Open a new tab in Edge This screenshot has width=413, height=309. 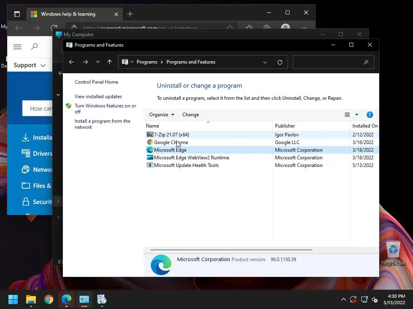click(x=130, y=14)
